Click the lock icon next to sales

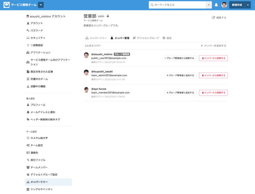click(x=108, y=16)
